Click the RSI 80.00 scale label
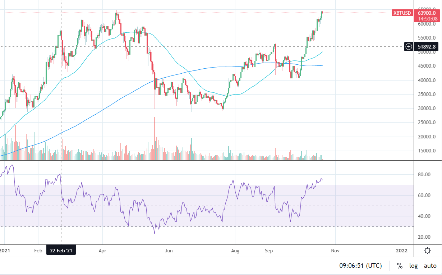 click(424, 175)
